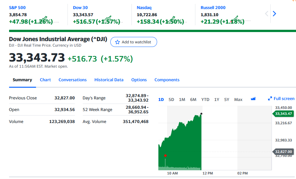The width and height of the screenshot is (296, 179).
Task: Switch to the Chart tab
Action: [x=45, y=80]
